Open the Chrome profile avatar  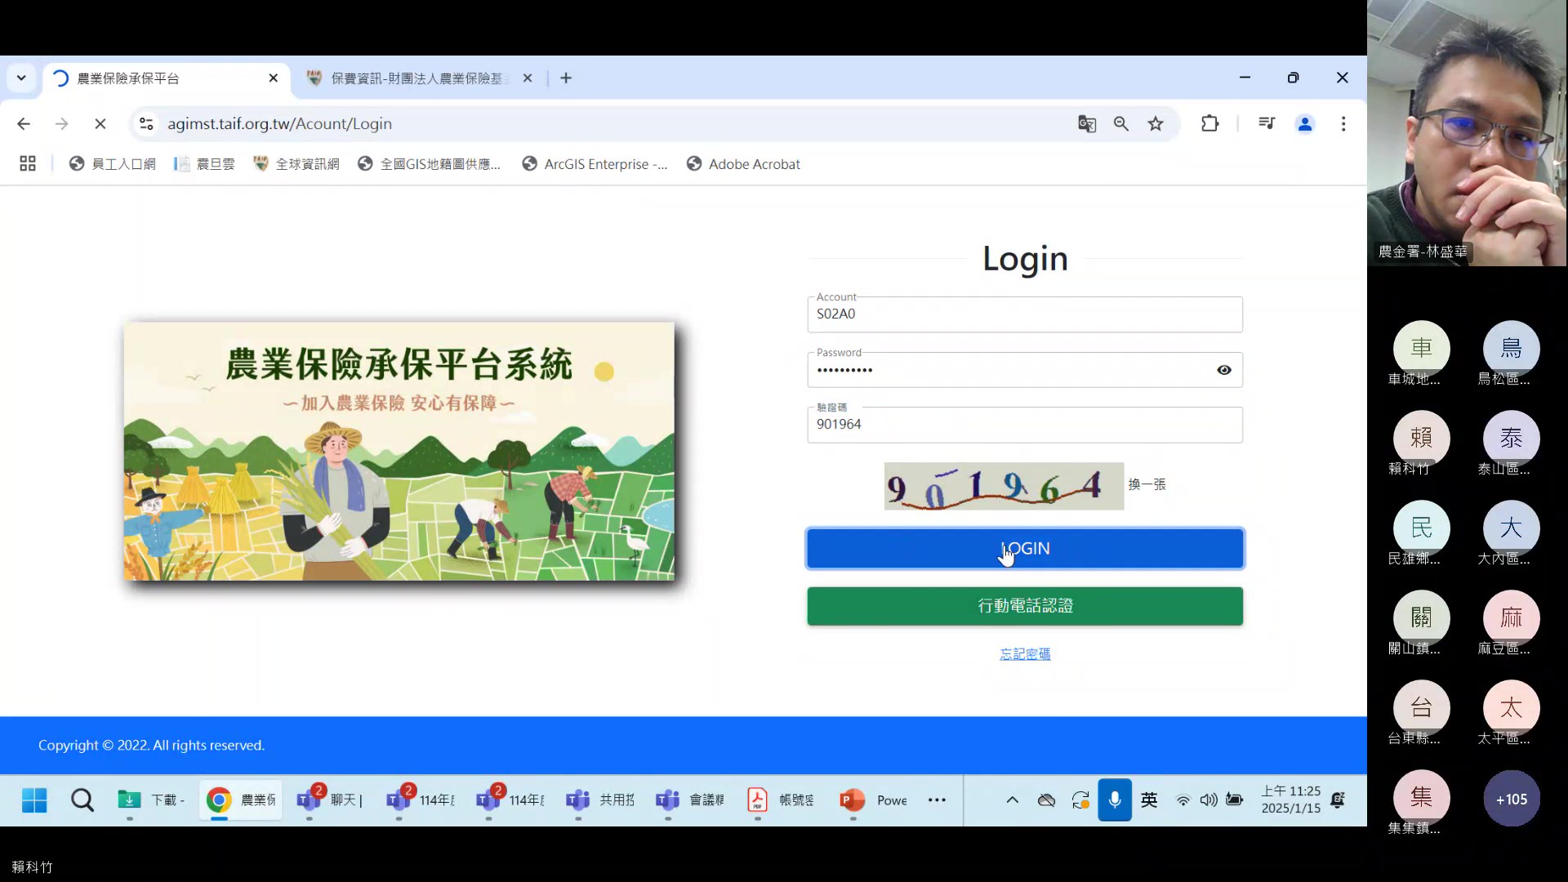tap(1305, 124)
